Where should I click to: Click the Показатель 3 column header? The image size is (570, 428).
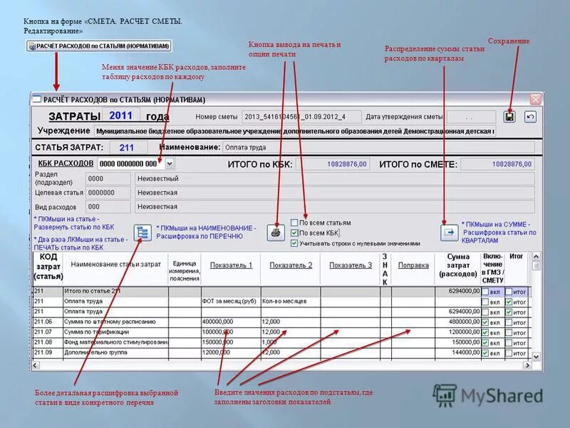[351, 265]
